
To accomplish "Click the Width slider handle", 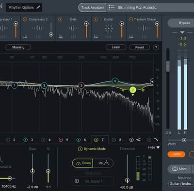I will 184,140.
